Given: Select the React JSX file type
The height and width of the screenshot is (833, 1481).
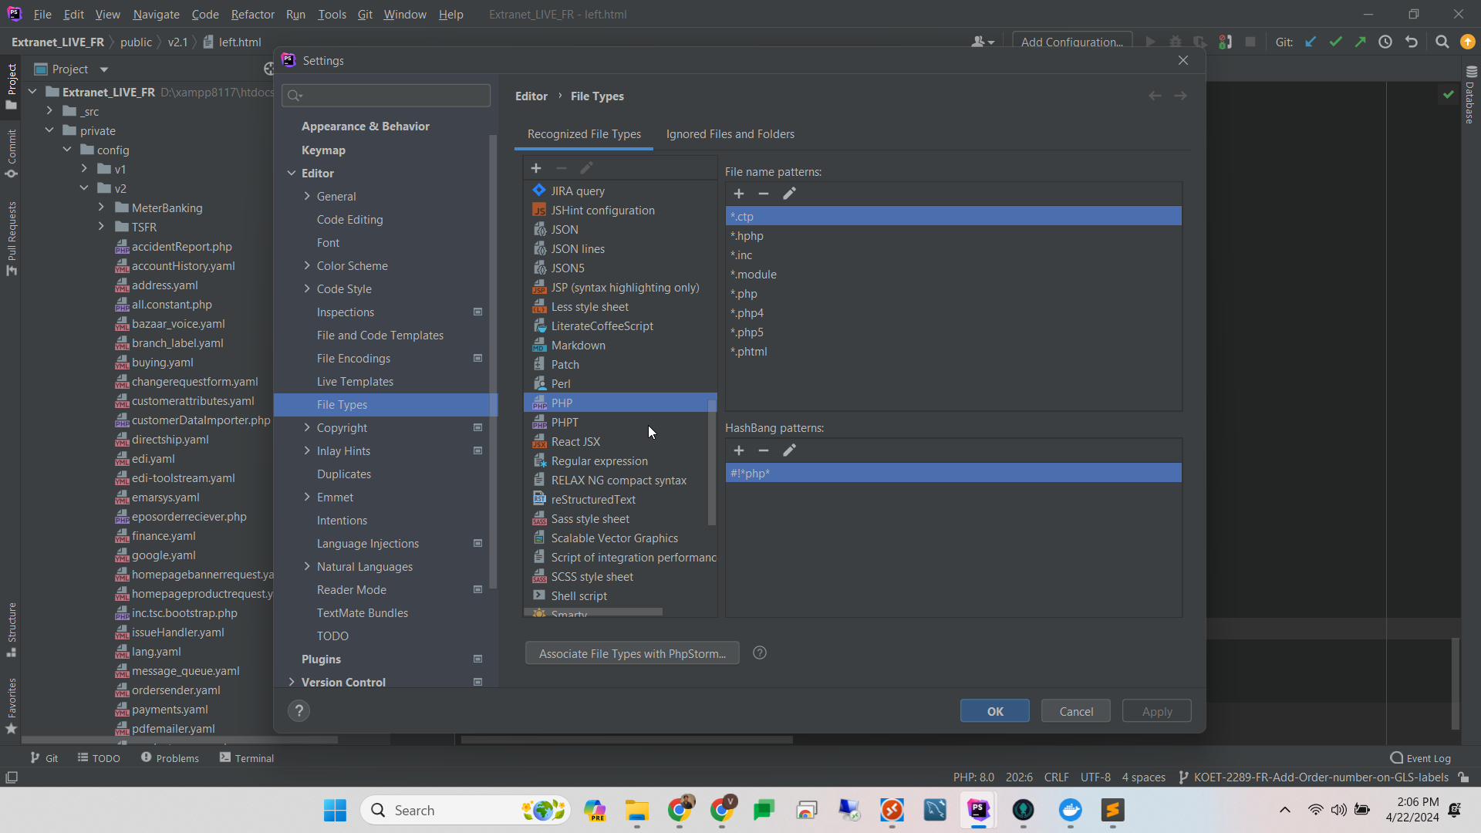Looking at the screenshot, I should (575, 442).
